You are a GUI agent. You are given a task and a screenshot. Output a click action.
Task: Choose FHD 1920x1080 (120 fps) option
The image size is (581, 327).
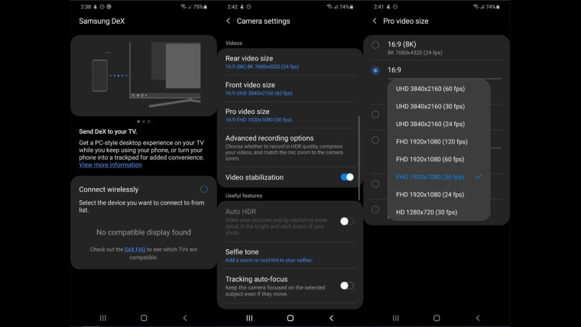click(439, 141)
